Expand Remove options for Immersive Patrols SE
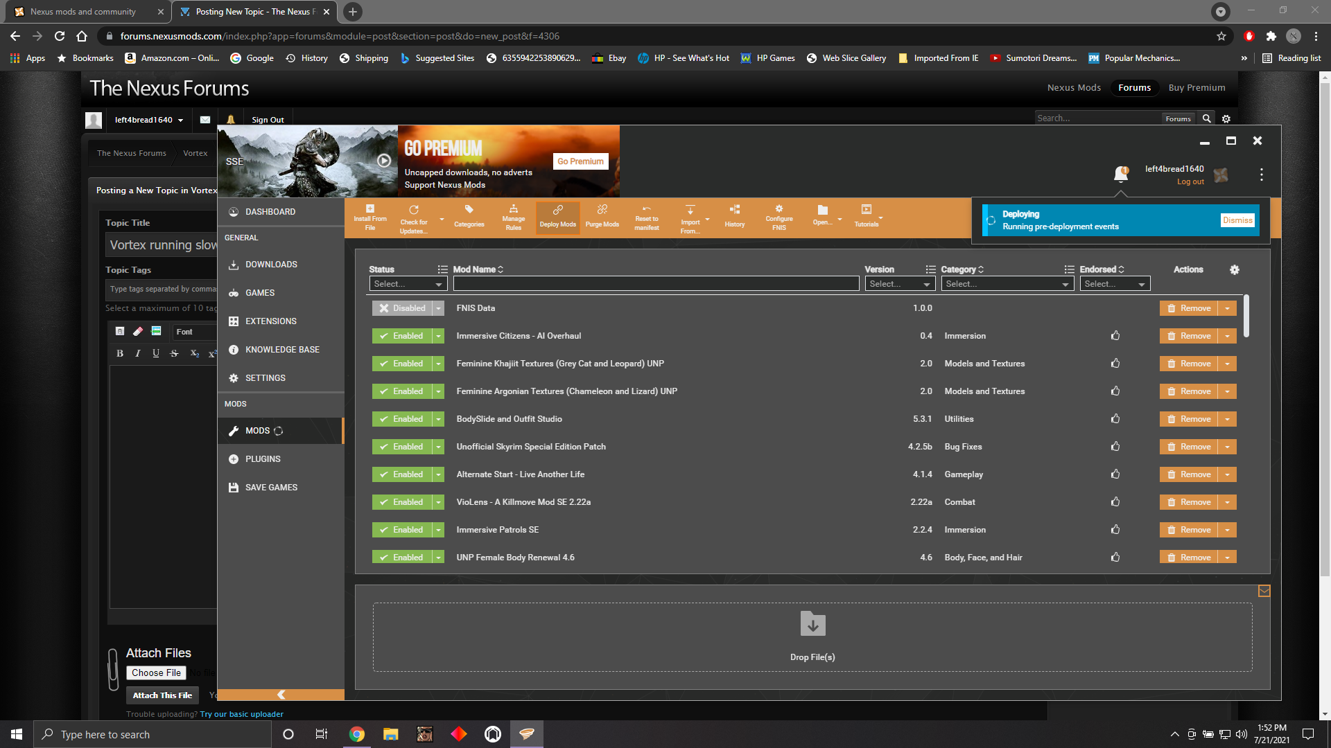This screenshot has height=748, width=1331. click(1228, 530)
